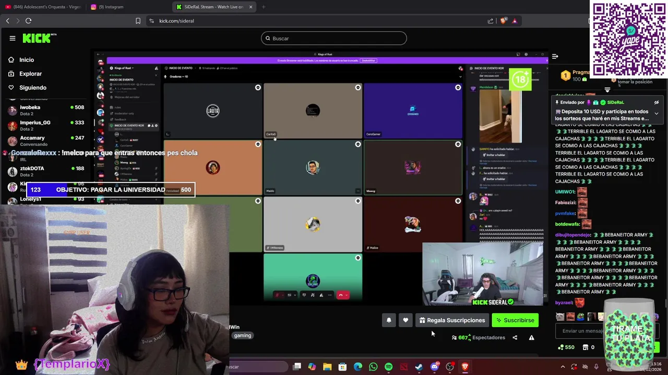The image size is (668, 375).
Task: Share the stream with share icon
Action: [515, 337]
